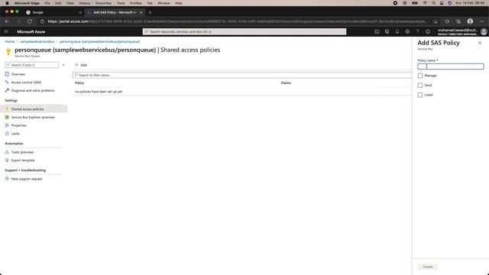Screen dimensions: 489x275
Task: Click the Policy name input field
Action: [451, 66]
